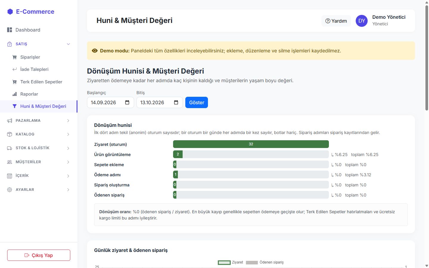Click the E-Commerce hexagon logo icon
429x268 pixels.
pyautogui.click(x=10, y=12)
